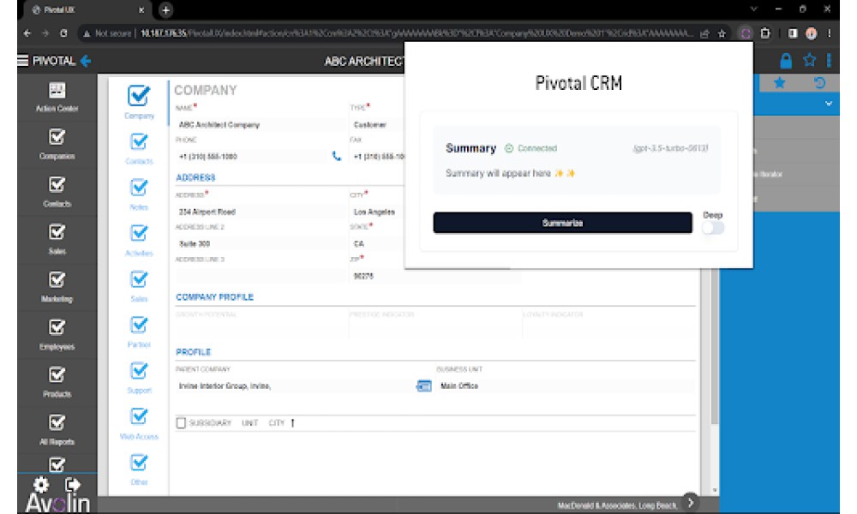Open Sales in the dark left sidebar

click(x=57, y=240)
